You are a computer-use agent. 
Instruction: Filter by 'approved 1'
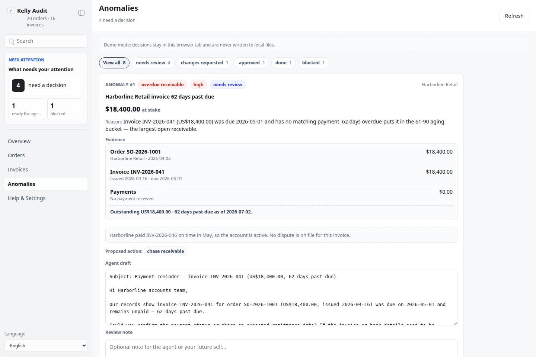tap(252, 63)
